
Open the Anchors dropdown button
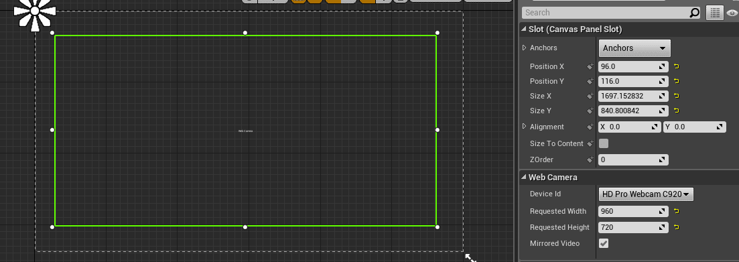point(634,48)
